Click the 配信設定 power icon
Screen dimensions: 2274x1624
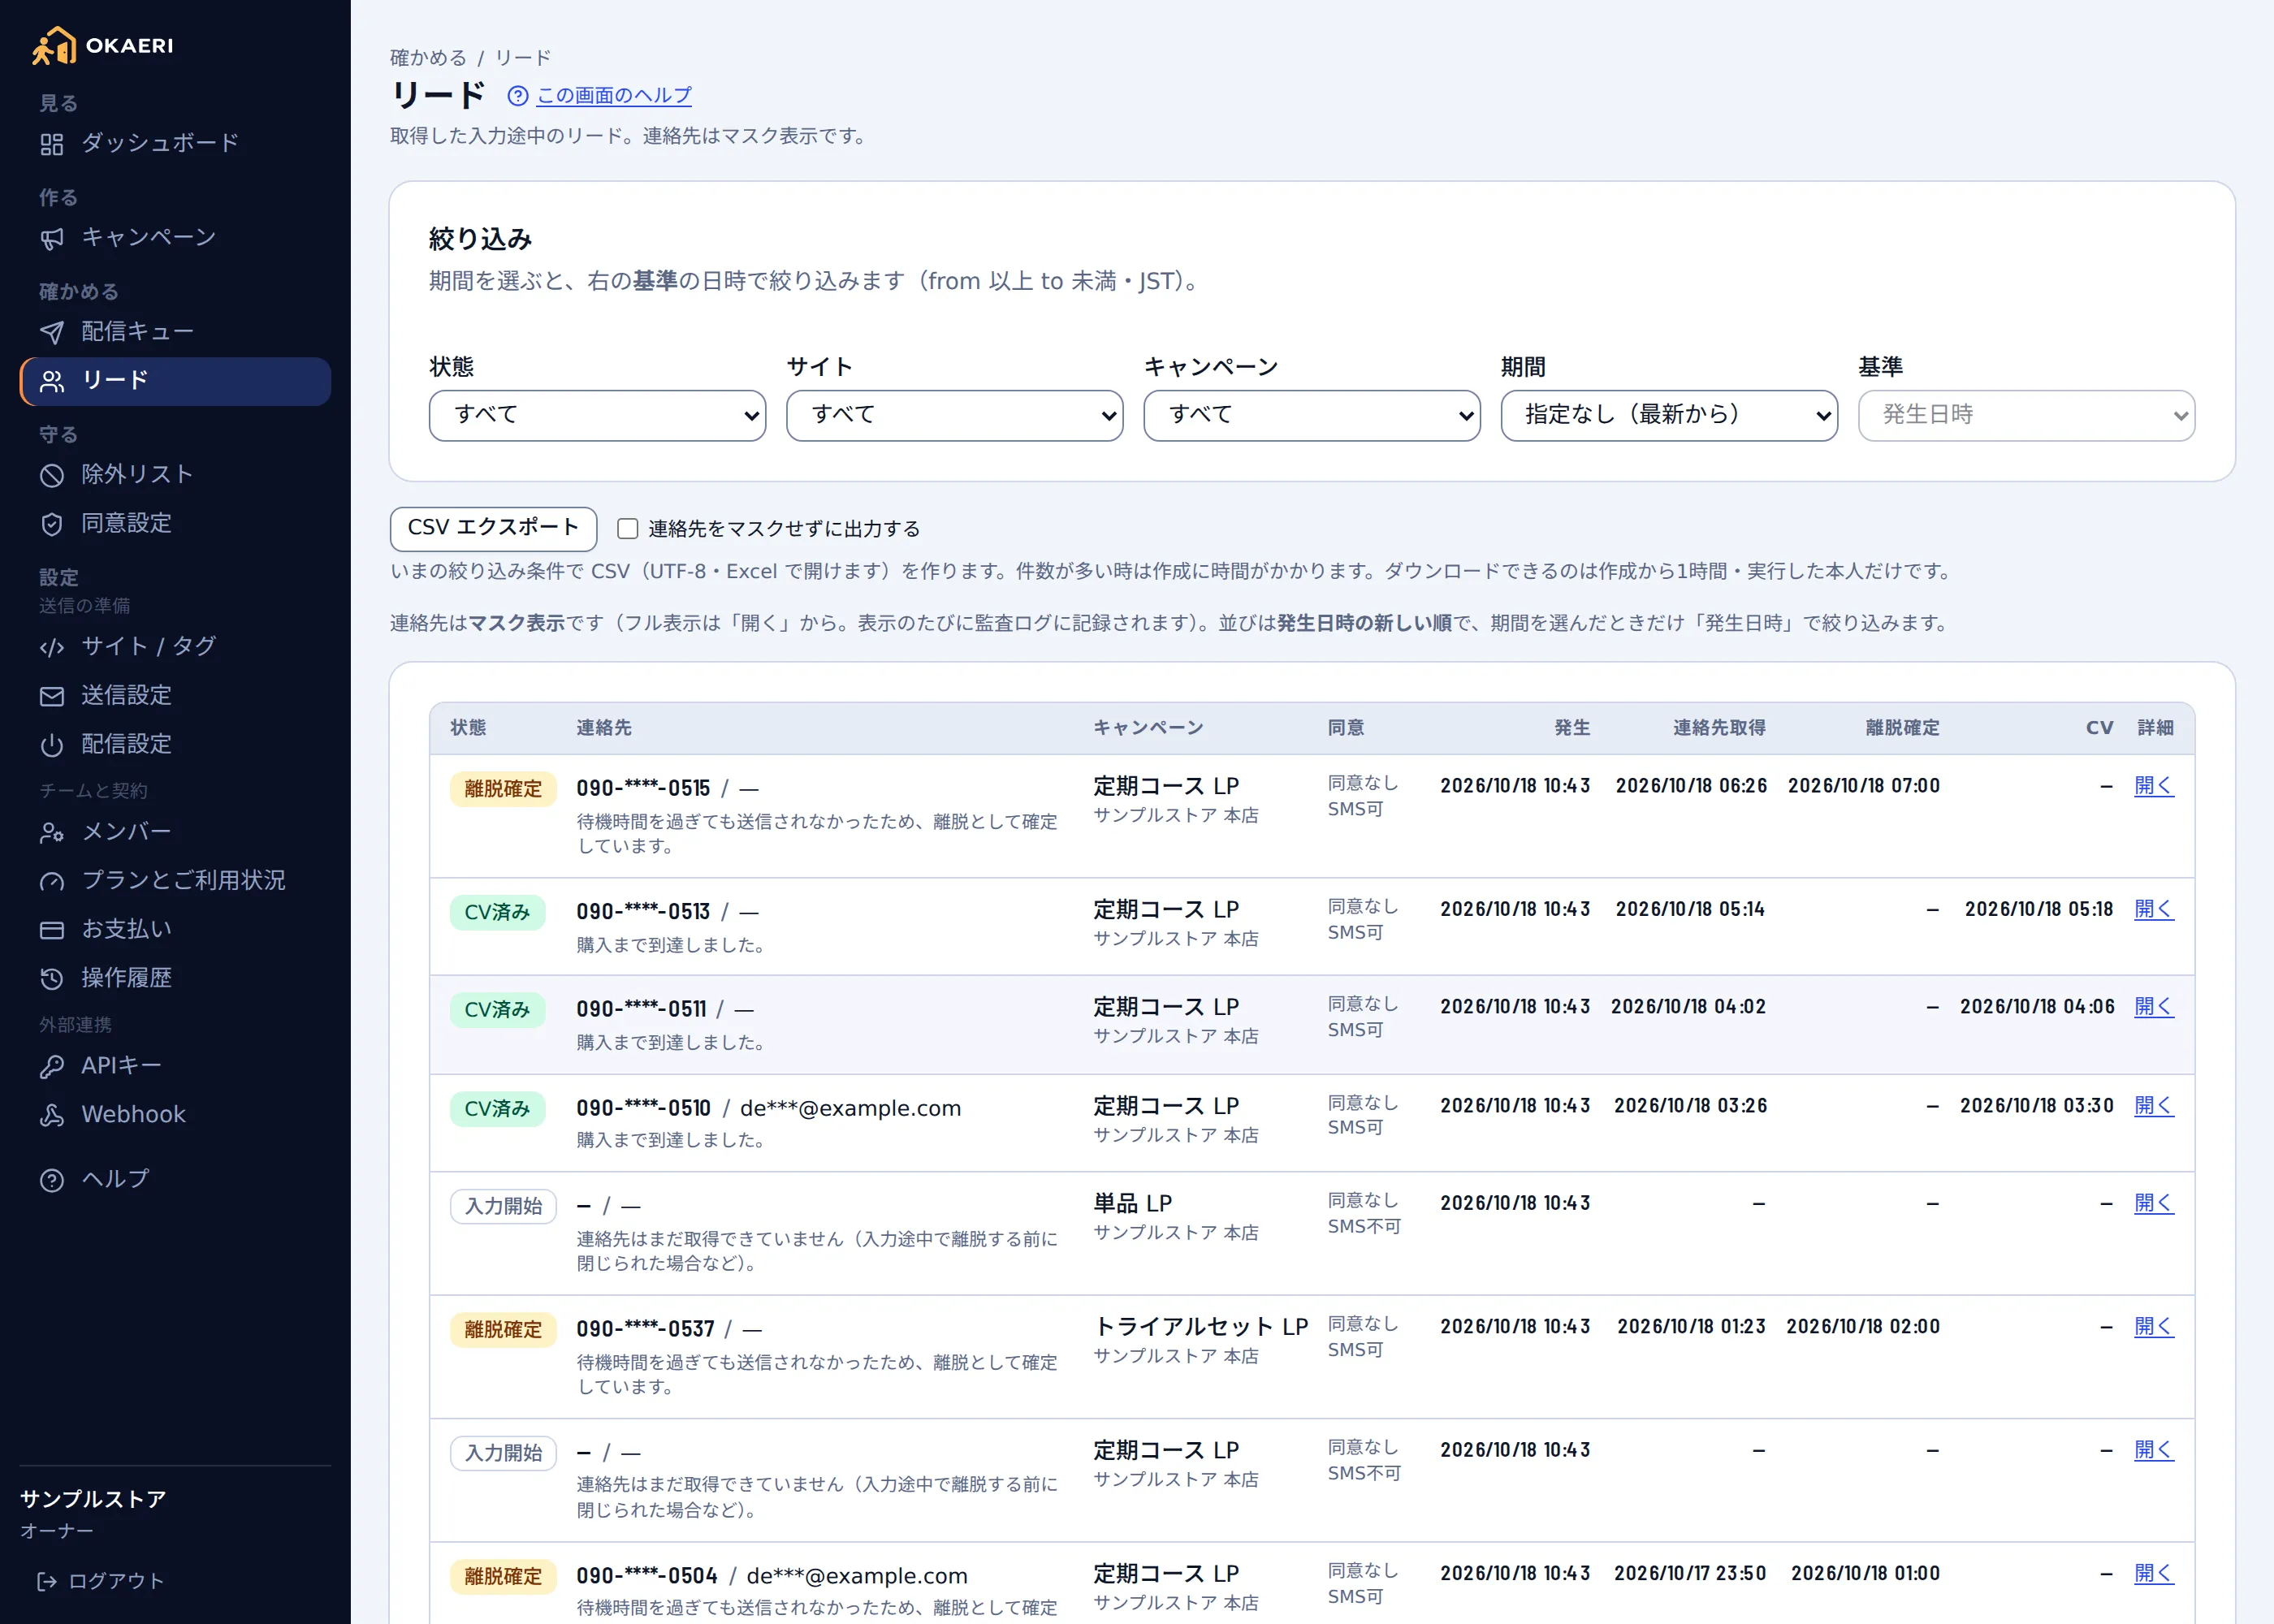(52, 745)
